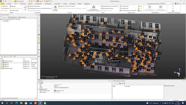Collapse the Облако точек section in Свойства
Viewport: 186px width, 105px height.
coord(39,89)
